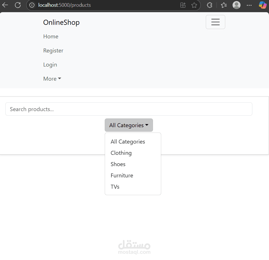Reload the page with the refresh icon
Viewport: 269px width, 260px height.
pyautogui.click(x=18, y=5)
